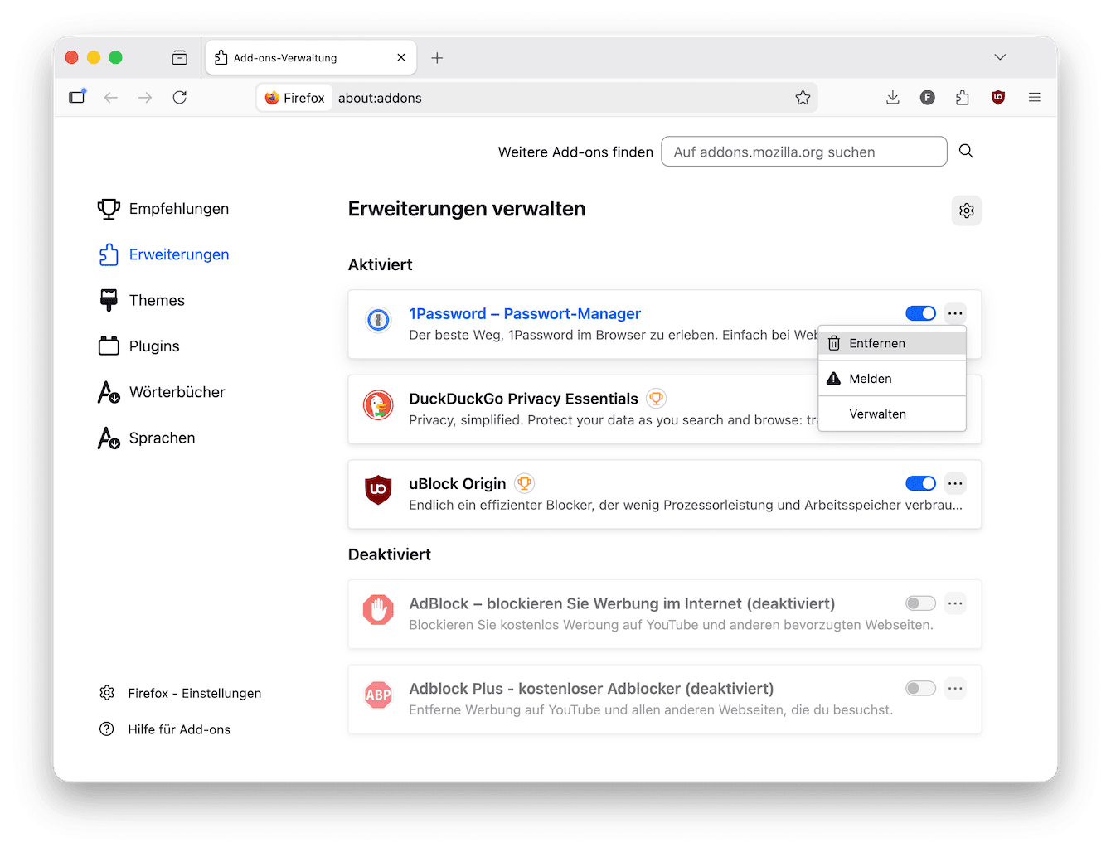
Task: Select the Wörterbücher sidebar icon
Action: [x=109, y=392]
